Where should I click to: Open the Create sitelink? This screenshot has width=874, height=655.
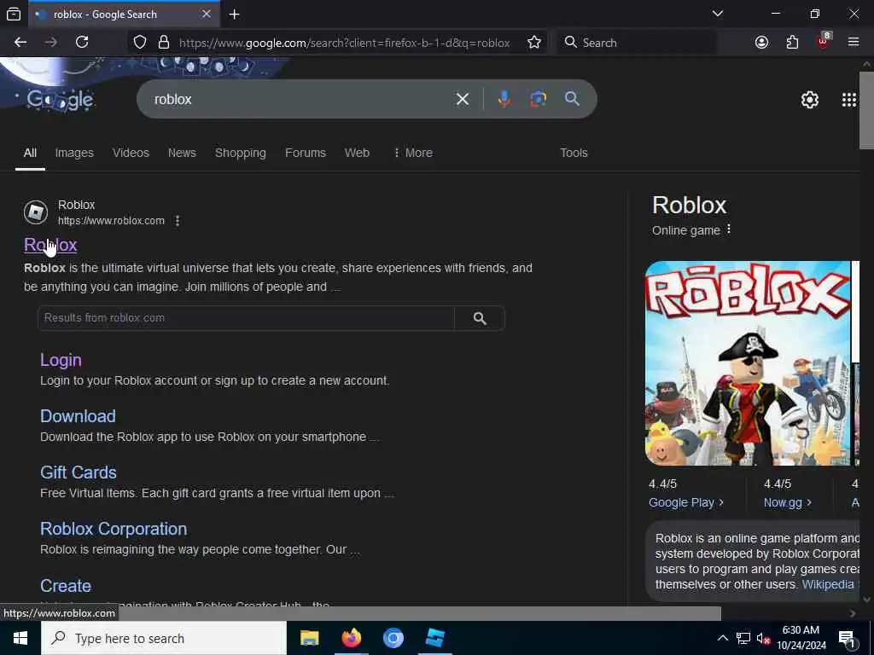tap(66, 585)
